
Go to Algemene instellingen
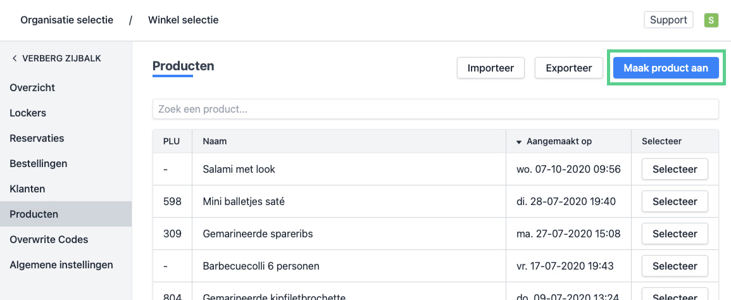[x=61, y=265]
